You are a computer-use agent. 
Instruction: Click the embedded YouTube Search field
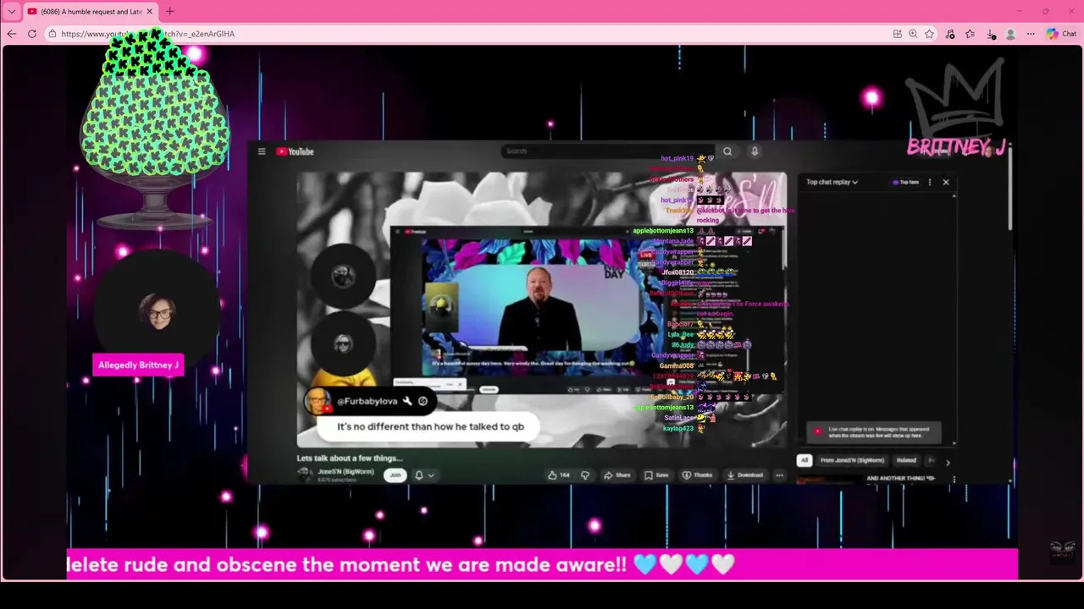coord(607,151)
